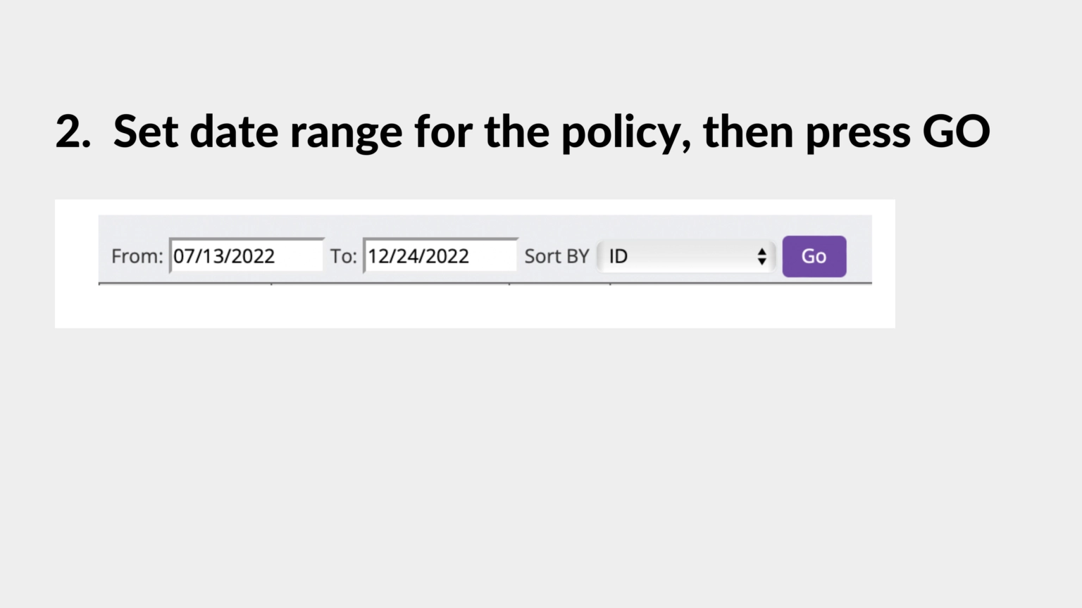1082x608 pixels.
Task: Click the ID option shown in dropdown
Action: point(618,256)
